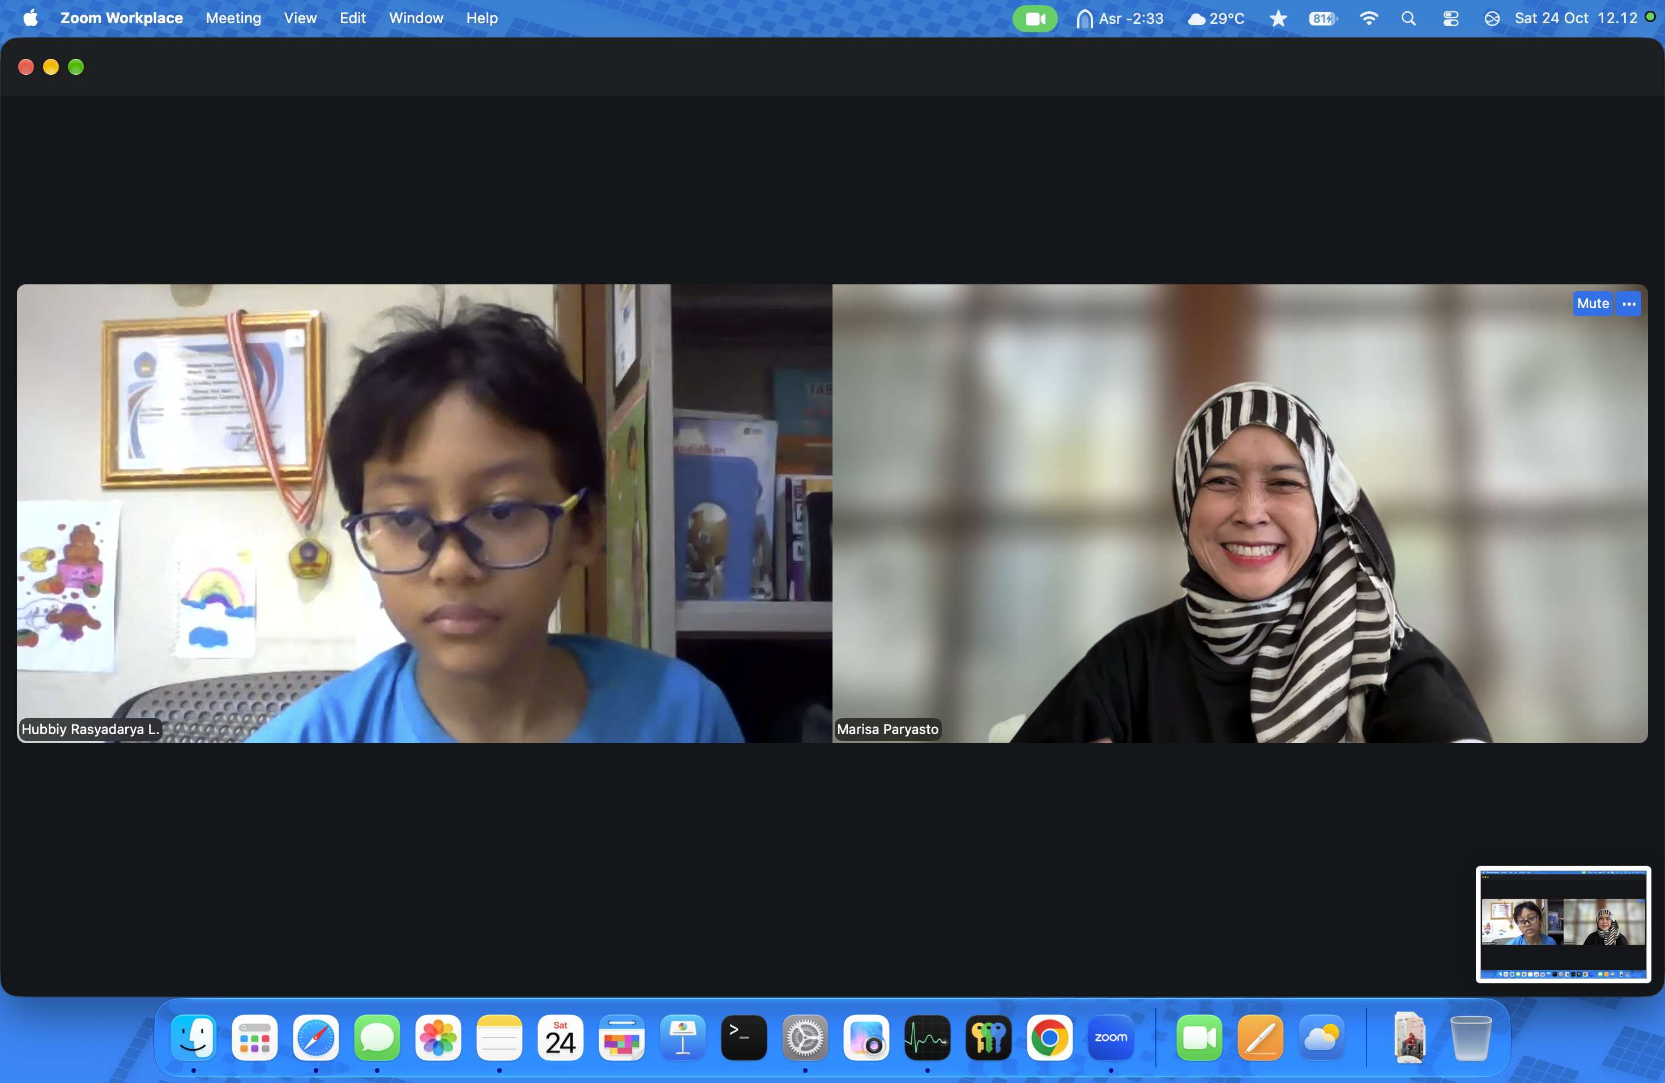The image size is (1665, 1083).
Task: Select the shared screen thumbnail preview
Action: click(x=1563, y=924)
